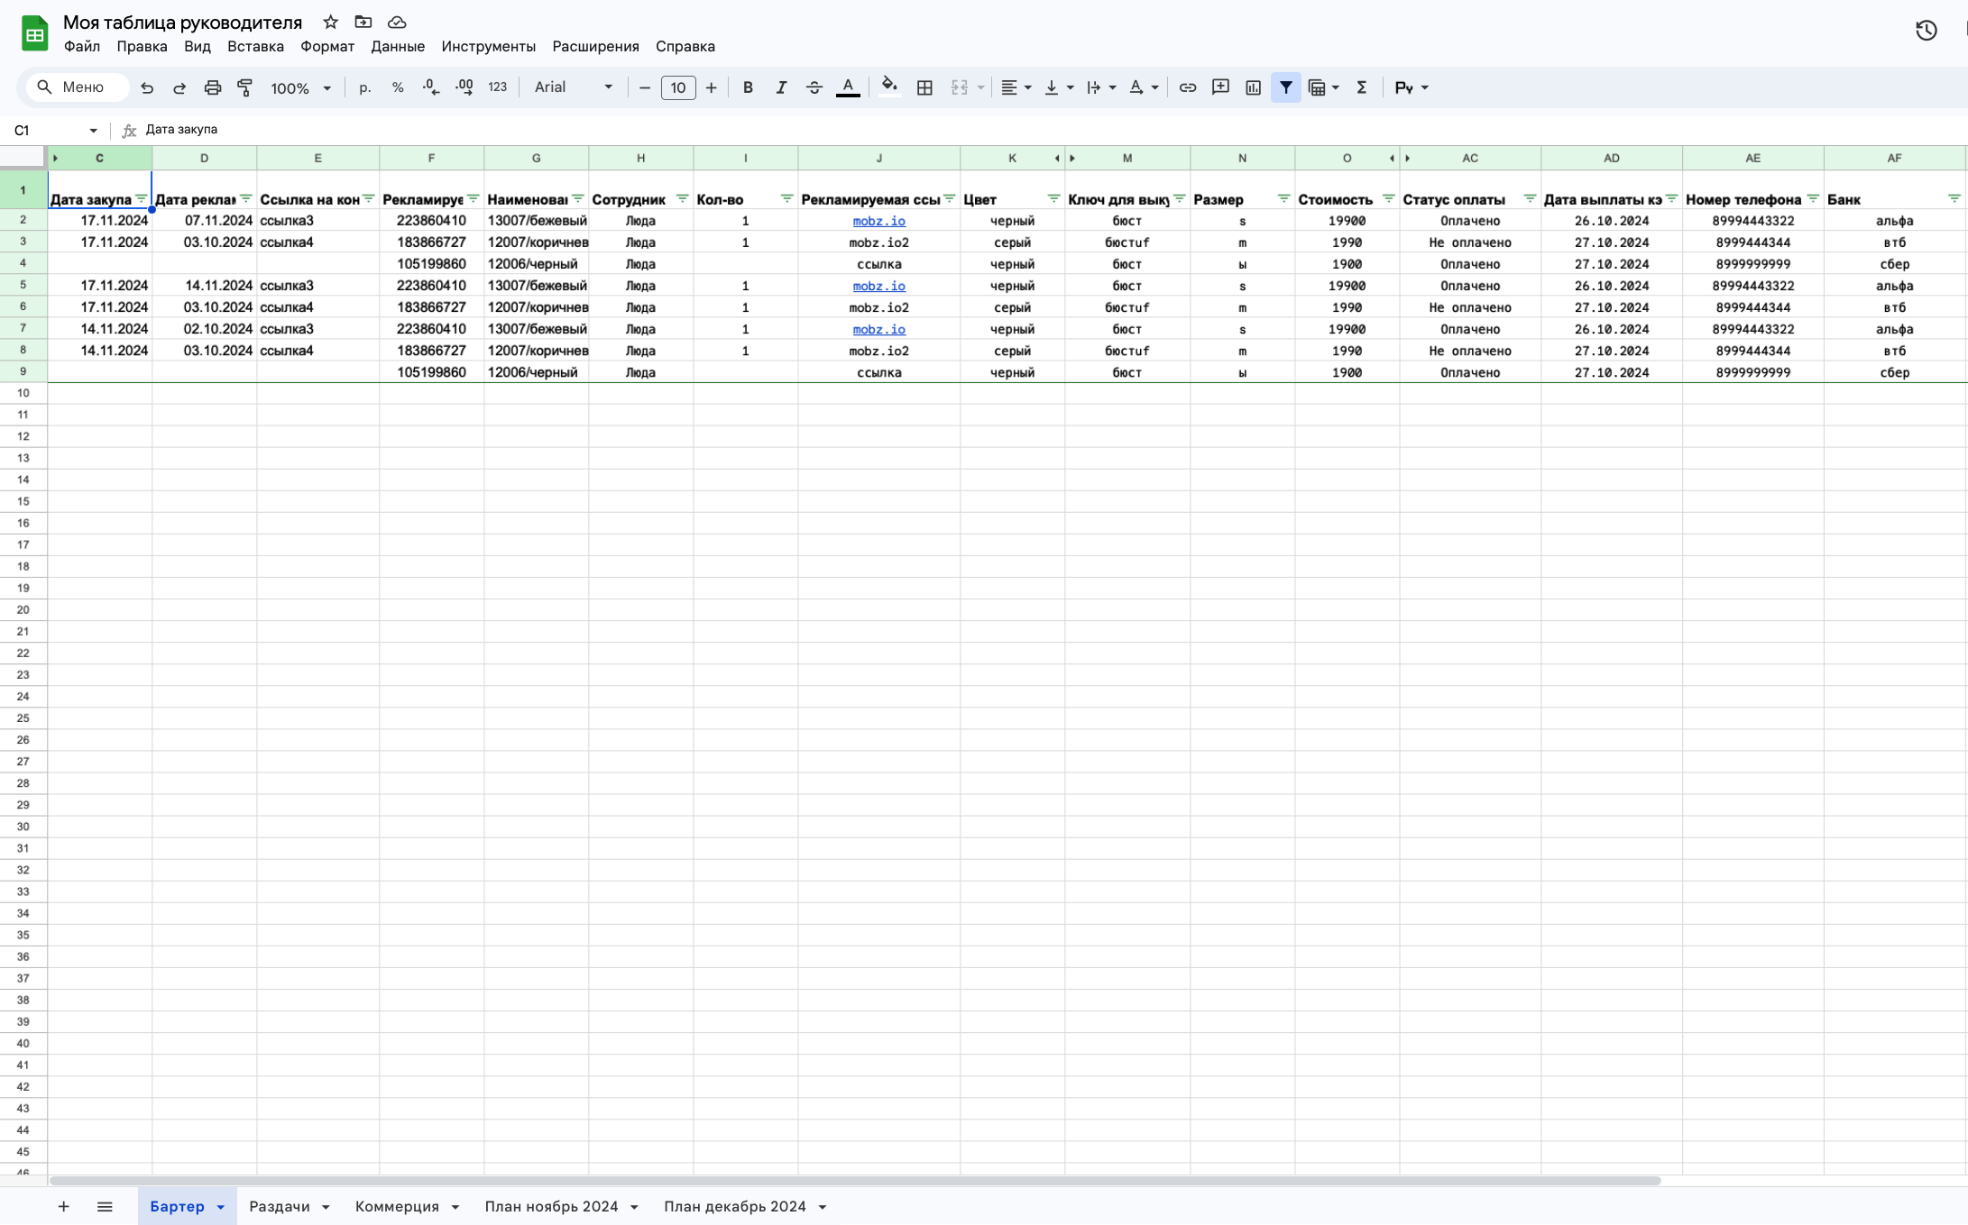The height and width of the screenshot is (1225, 1968).
Task: Open the all sheets list
Action: coord(105,1206)
